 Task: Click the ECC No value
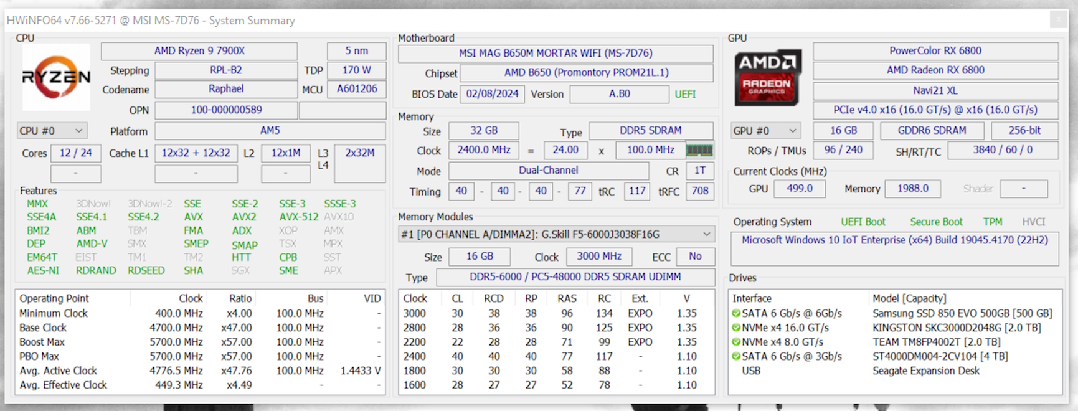point(695,257)
